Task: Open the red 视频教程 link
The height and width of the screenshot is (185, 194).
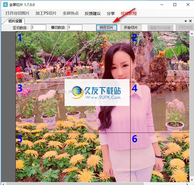Action: click(129, 13)
